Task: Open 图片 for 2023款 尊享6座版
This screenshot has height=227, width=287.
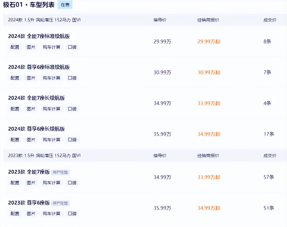Action: [x=31, y=214]
